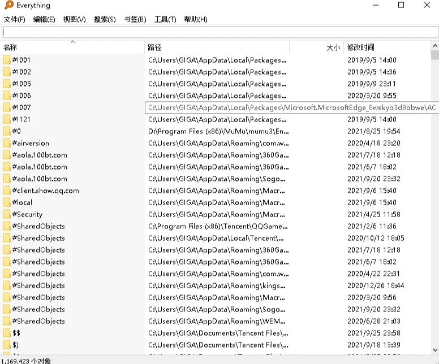Click date 2020/6/28 21:03
Viewport: 439px width, 364px height.
click(x=374, y=321)
